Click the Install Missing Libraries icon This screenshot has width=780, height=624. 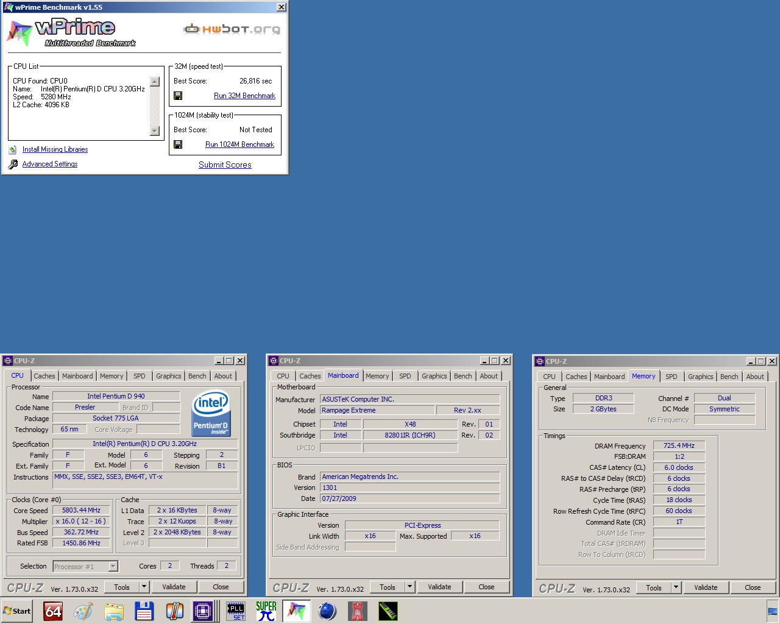click(x=13, y=149)
